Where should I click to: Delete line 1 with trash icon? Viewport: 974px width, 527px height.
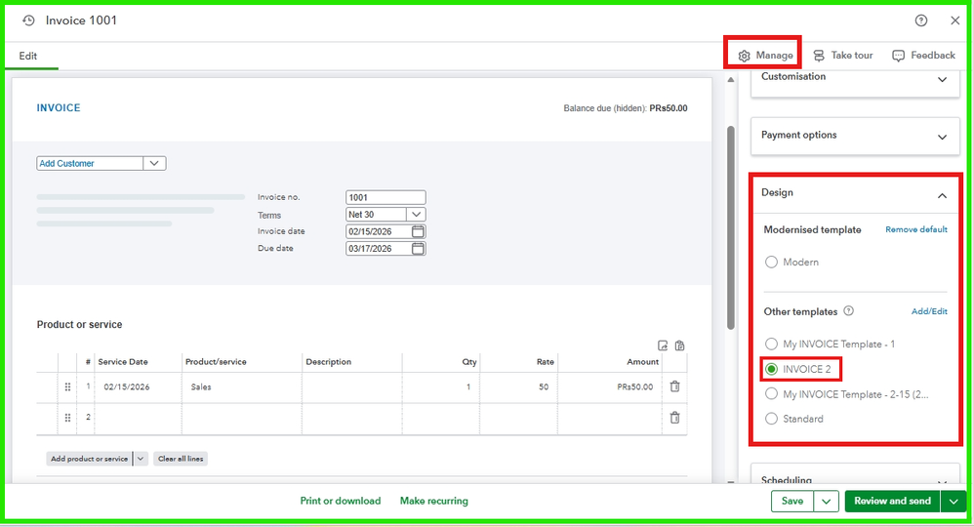(675, 386)
